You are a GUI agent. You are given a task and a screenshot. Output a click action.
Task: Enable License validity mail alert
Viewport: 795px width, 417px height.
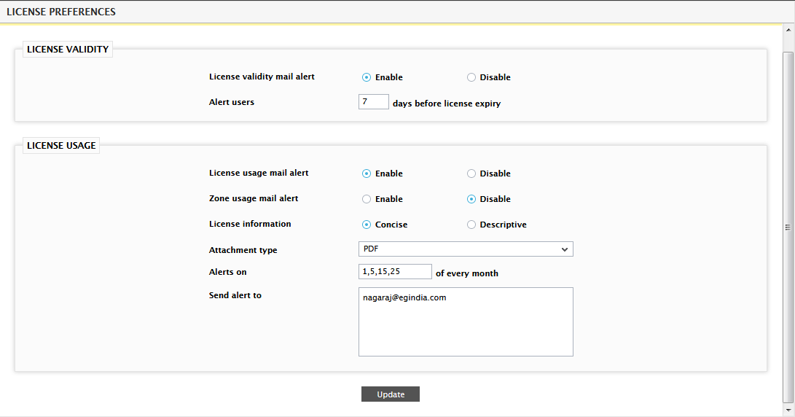[x=367, y=77]
